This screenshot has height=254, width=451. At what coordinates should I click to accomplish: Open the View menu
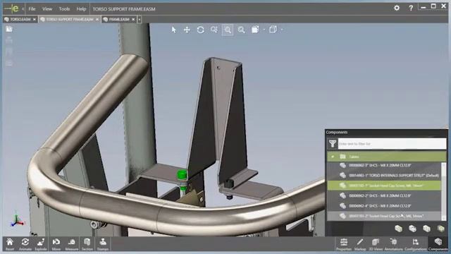click(x=47, y=9)
